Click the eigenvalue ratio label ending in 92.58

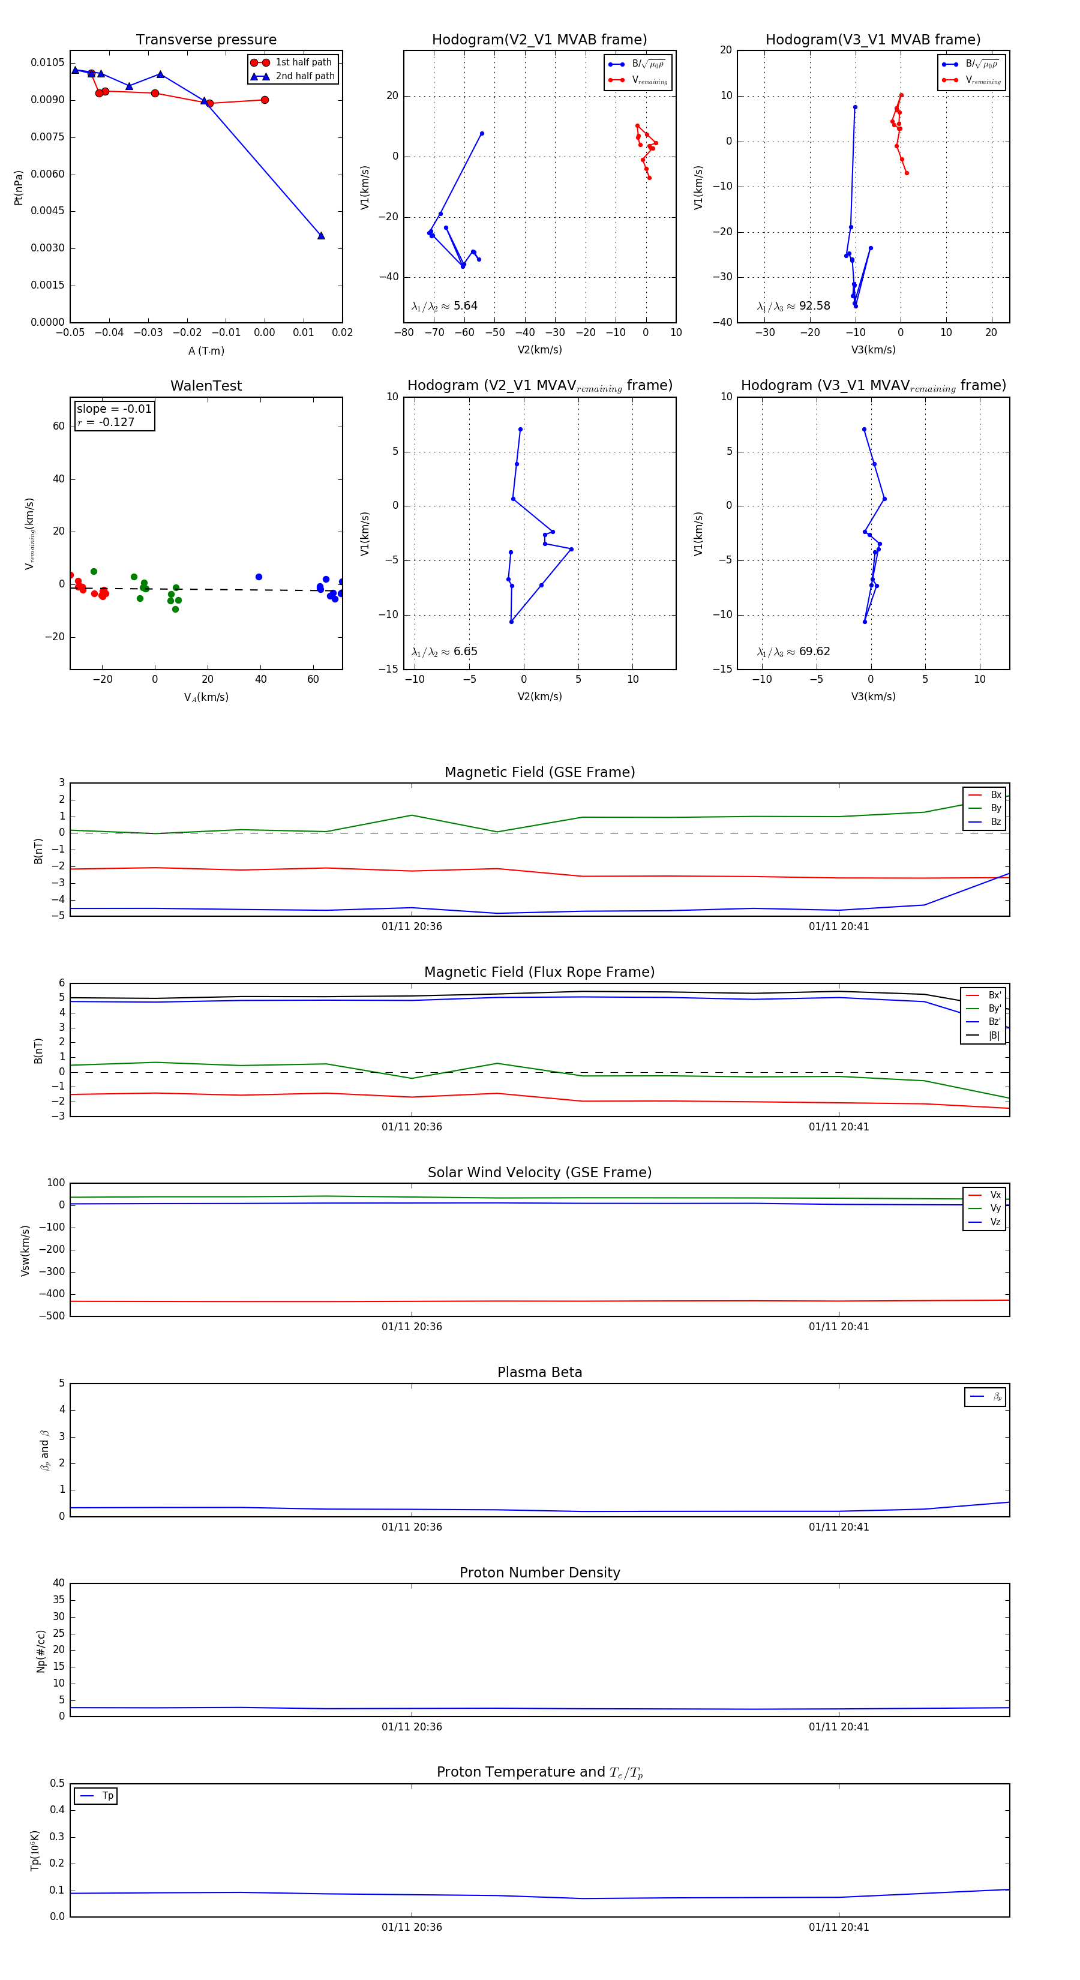(793, 306)
